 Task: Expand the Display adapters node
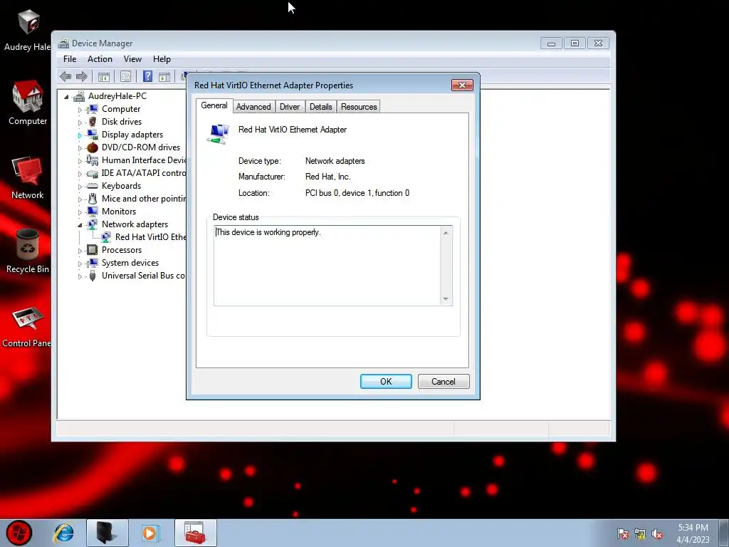click(80, 135)
